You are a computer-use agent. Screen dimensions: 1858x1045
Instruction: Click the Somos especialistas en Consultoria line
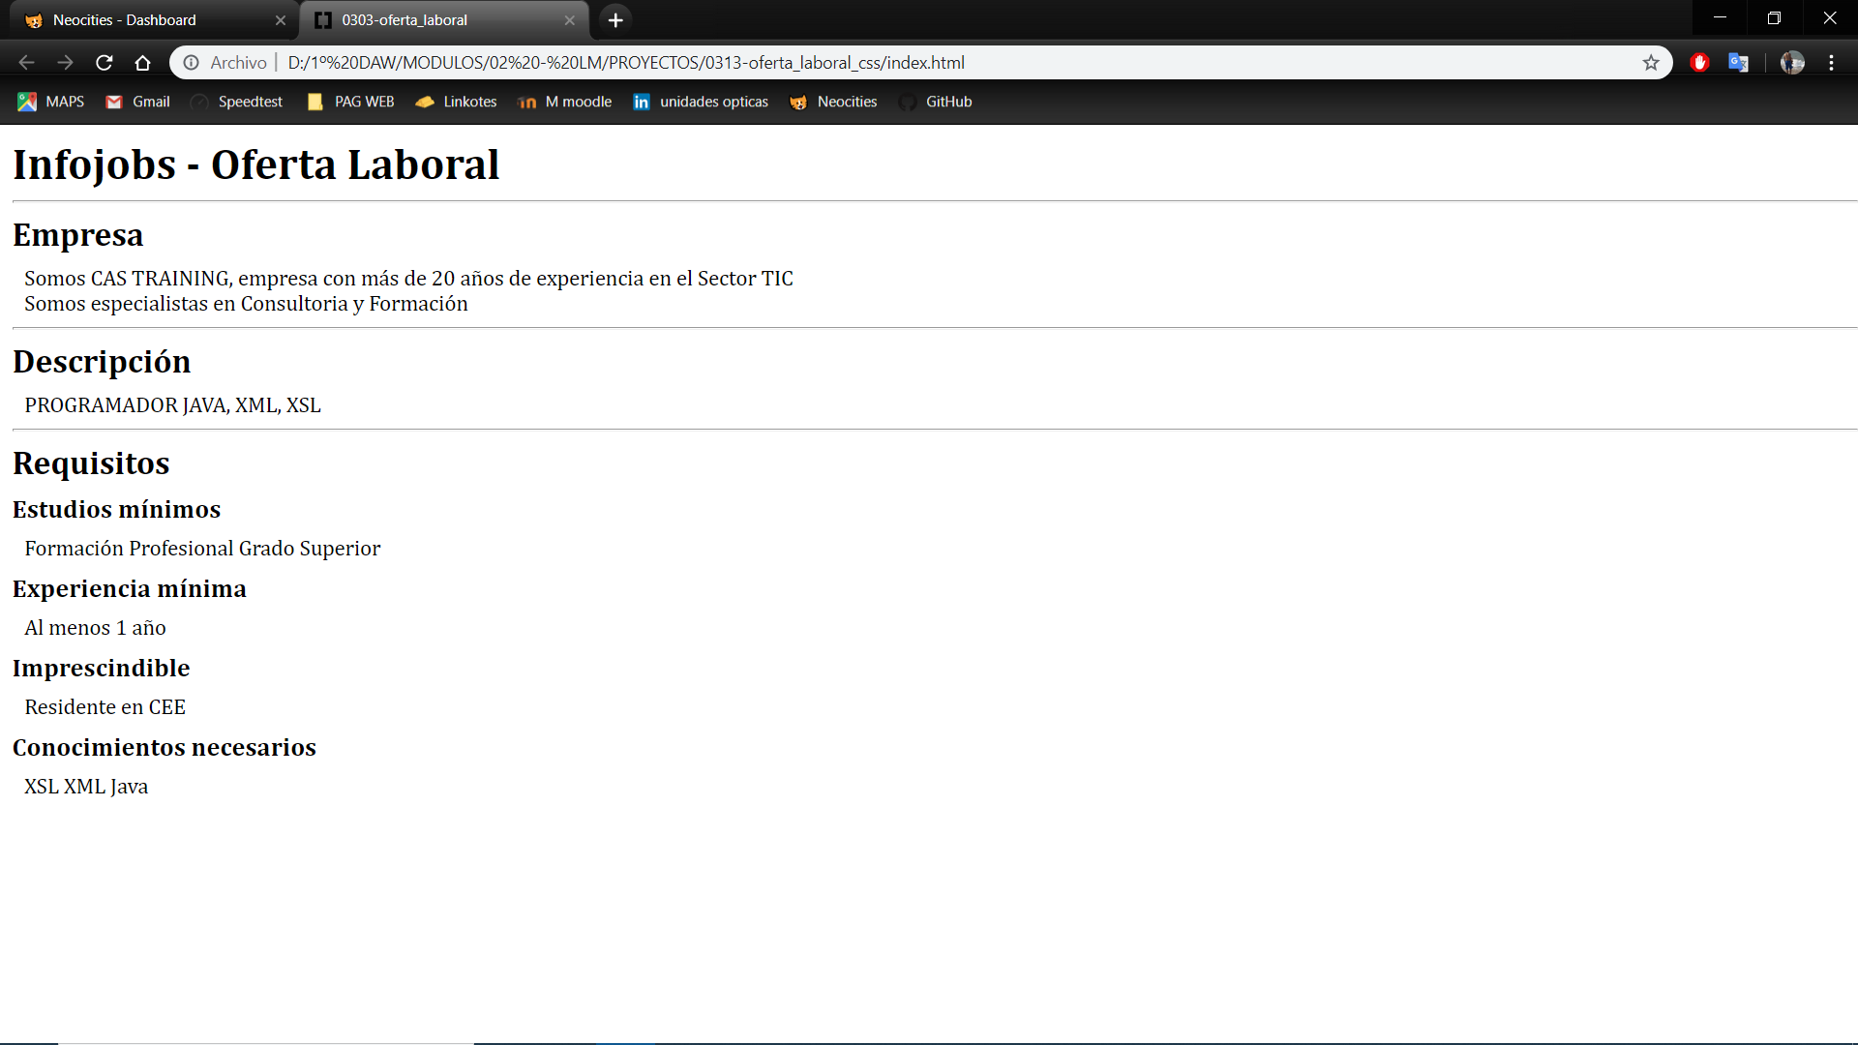coord(246,304)
